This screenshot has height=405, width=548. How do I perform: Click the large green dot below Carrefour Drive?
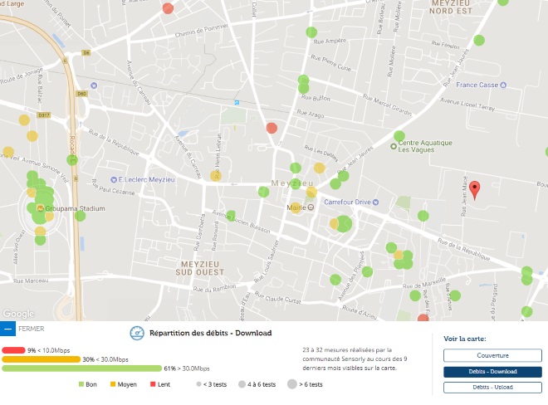coord(343,222)
